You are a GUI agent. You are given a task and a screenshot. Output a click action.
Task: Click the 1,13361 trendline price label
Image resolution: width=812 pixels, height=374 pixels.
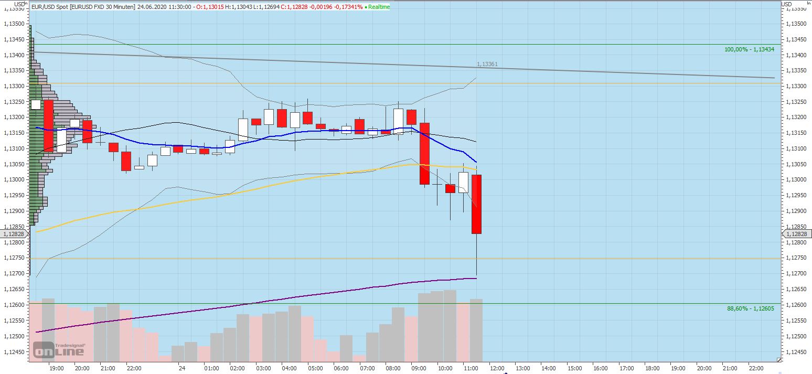pos(487,63)
